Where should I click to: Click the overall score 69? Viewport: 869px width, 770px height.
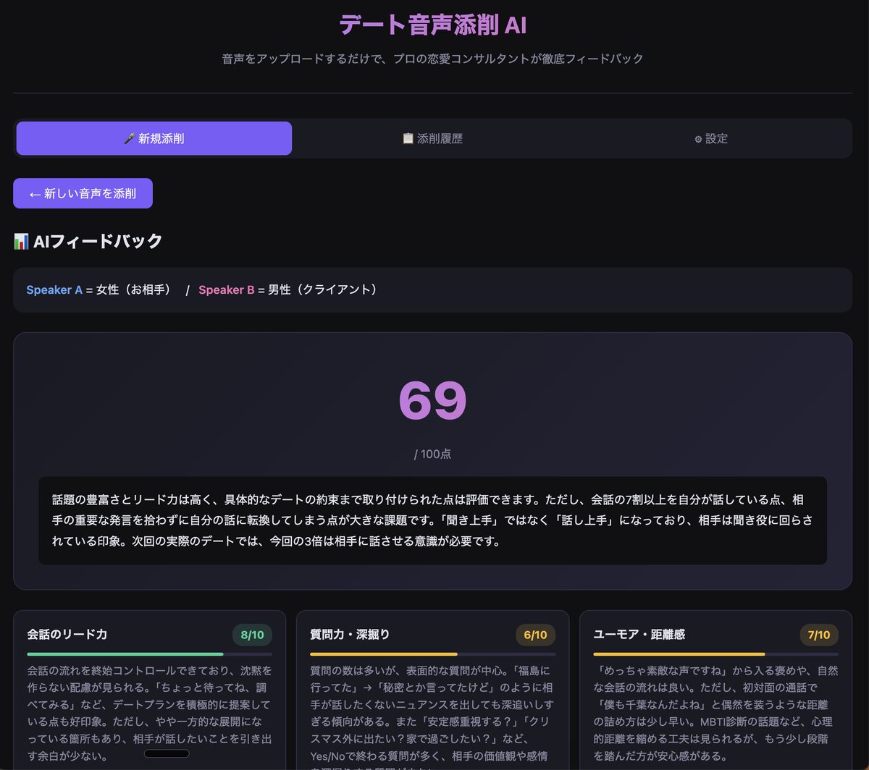432,401
